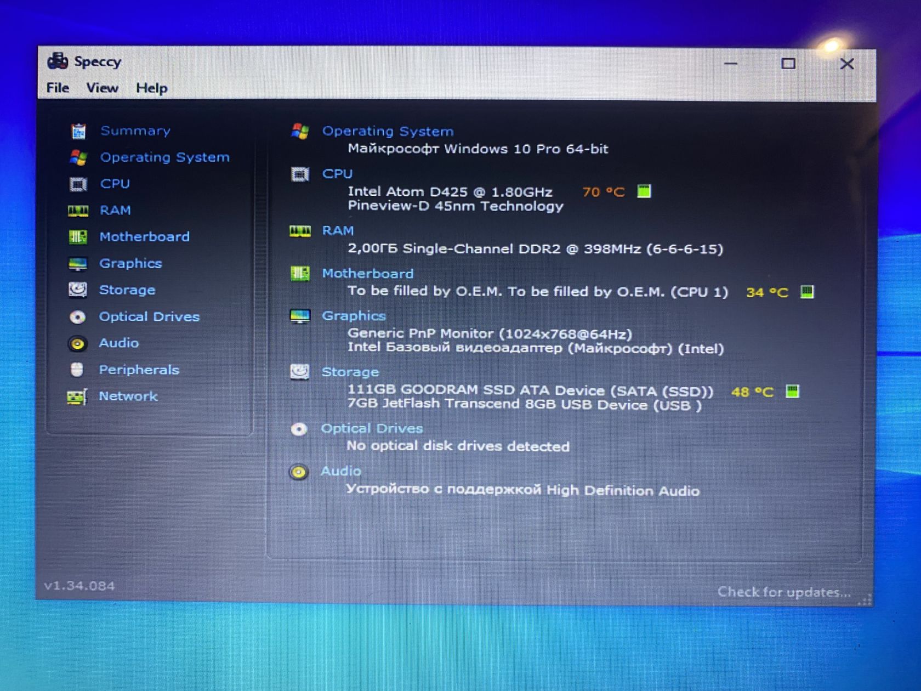Click the Check for updates link
This screenshot has height=691, width=921.
pos(784,592)
